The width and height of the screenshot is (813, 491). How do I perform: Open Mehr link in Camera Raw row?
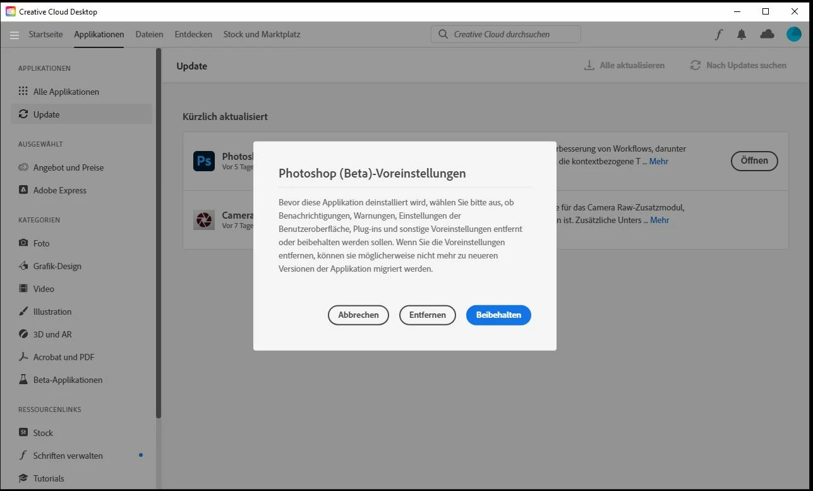point(659,220)
